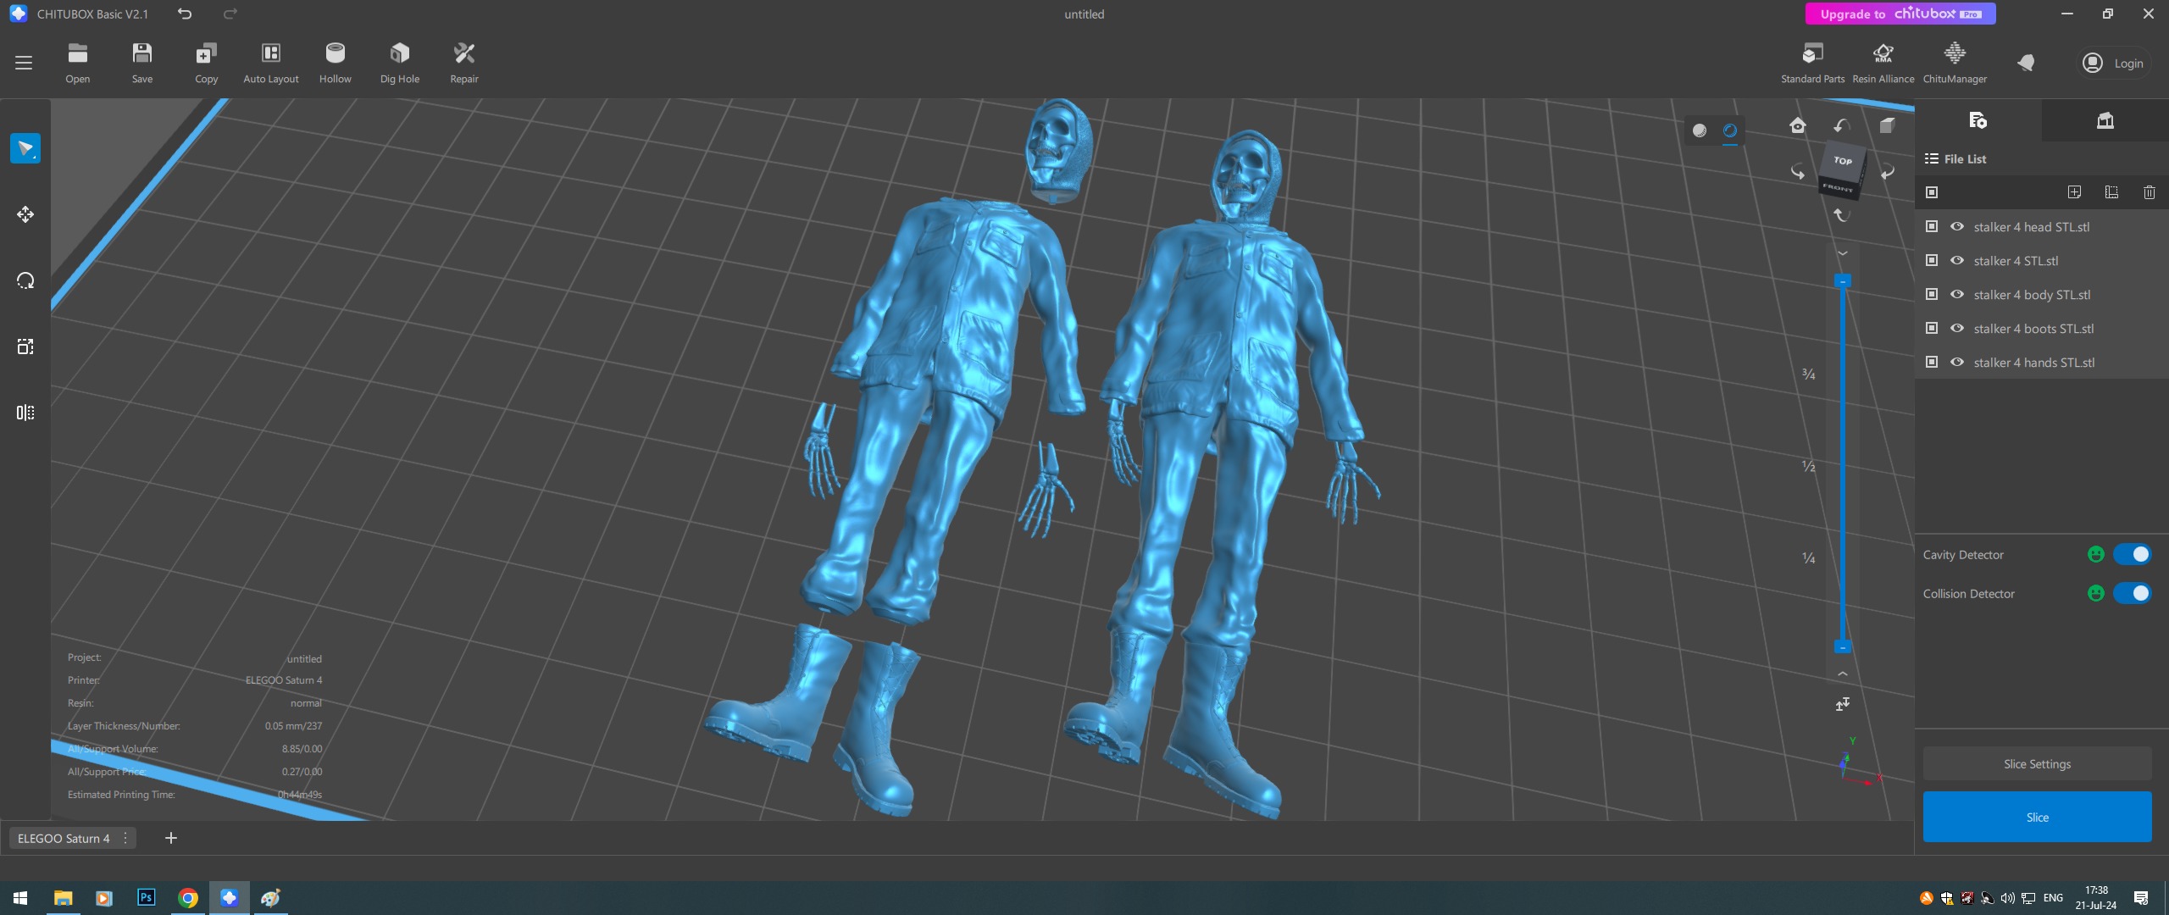Viewport: 2169px width, 915px height.
Task: Click the XYZ axis gizmo
Action: pos(1860,762)
